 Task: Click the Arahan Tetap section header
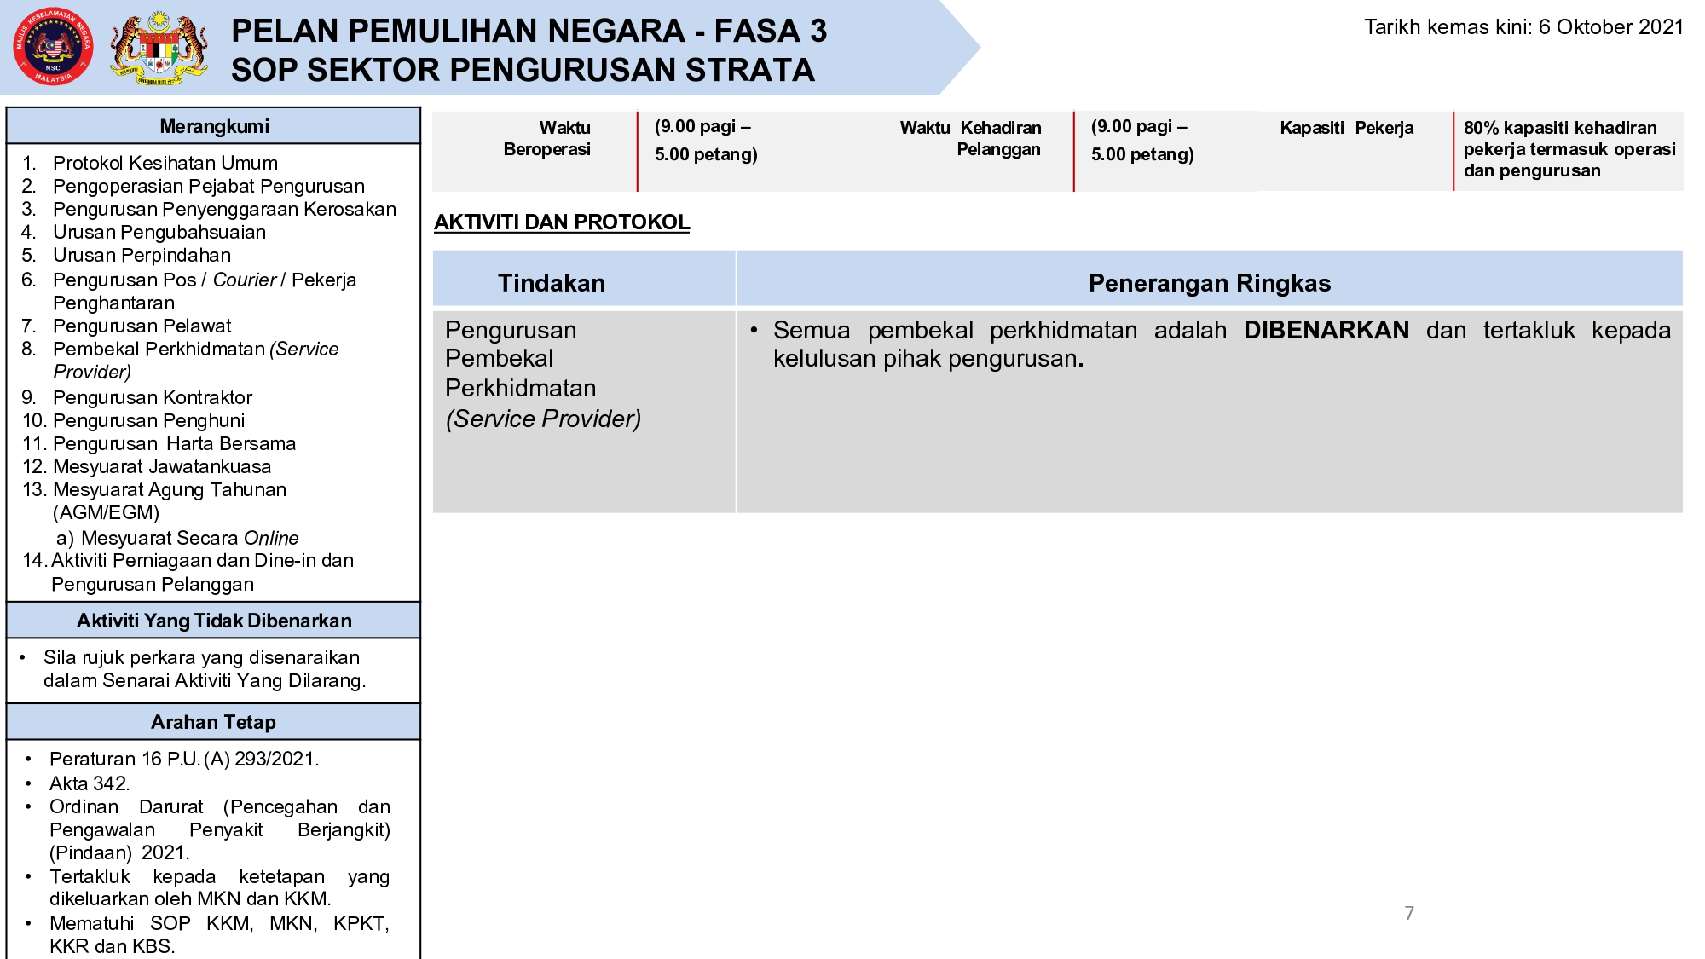coord(214,722)
